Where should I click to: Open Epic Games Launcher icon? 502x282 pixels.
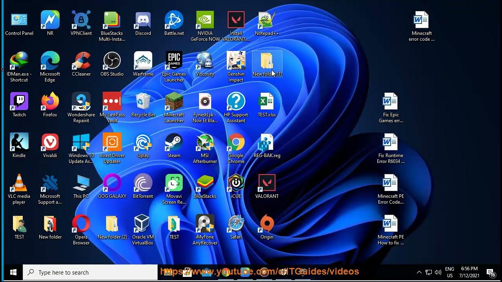[174, 67]
